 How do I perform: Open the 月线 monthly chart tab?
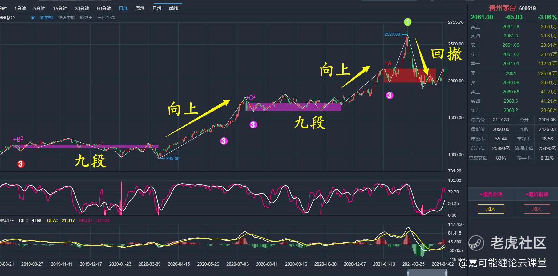click(x=157, y=9)
